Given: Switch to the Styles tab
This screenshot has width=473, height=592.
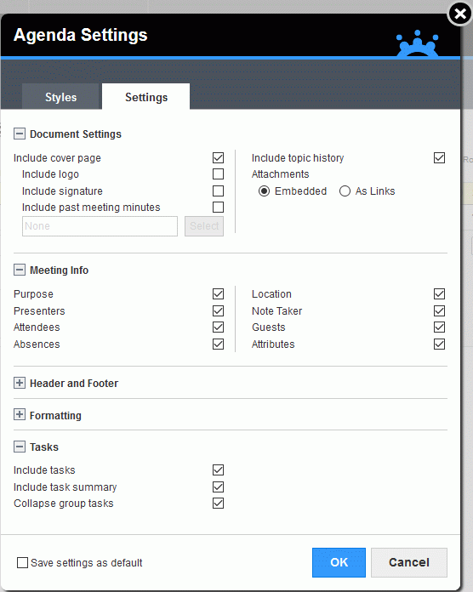Looking at the screenshot, I should coord(60,97).
